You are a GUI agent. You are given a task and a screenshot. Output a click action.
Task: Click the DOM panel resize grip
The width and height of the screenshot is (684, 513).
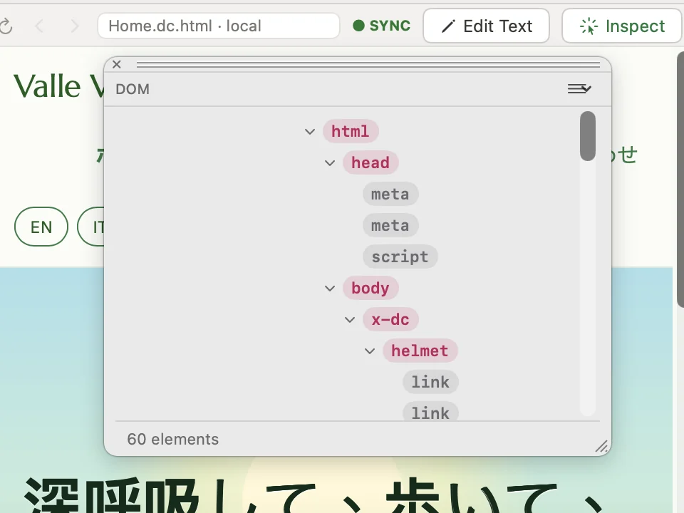(x=602, y=447)
